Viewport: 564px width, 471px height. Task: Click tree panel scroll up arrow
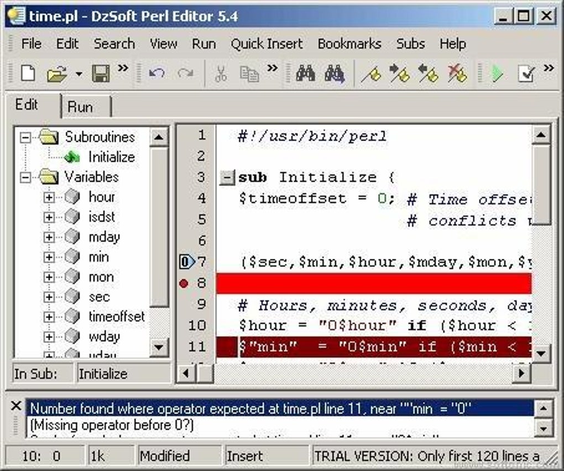pos(159,137)
